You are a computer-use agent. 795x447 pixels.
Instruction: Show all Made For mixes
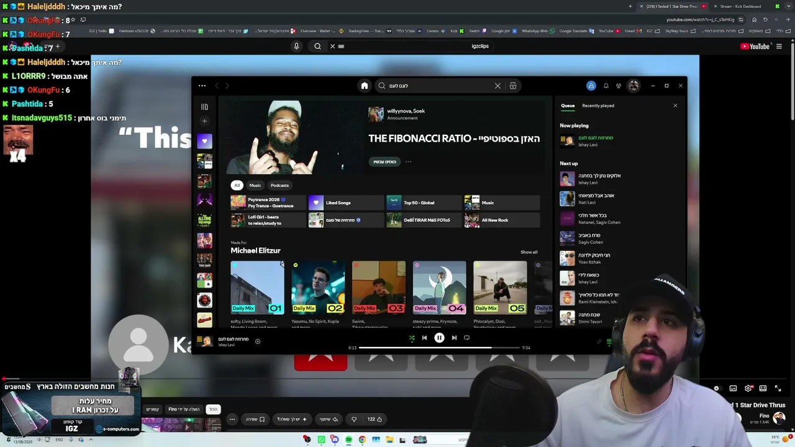[x=529, y=252]
